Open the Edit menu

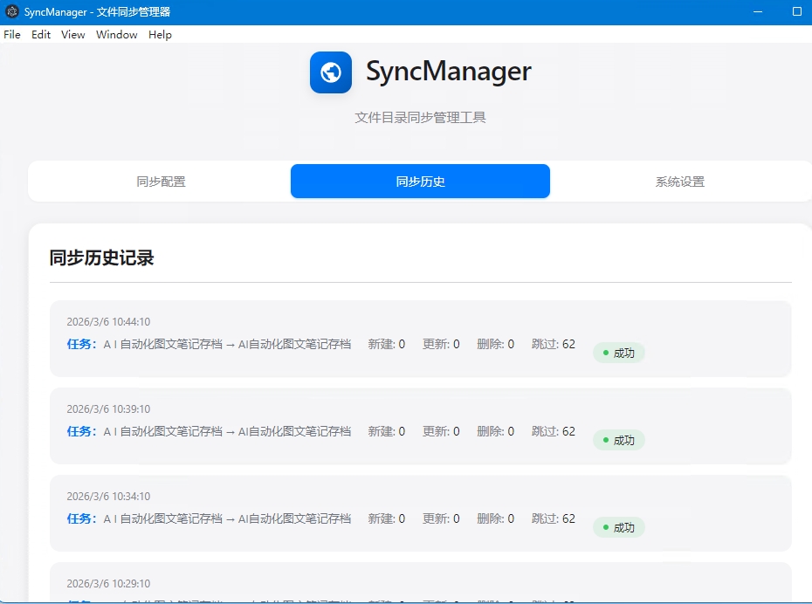pyautogui.click(x=40, y=35)
